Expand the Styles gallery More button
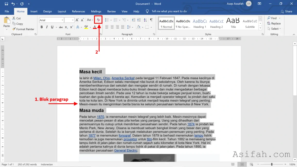The width and height of the screenshot is (297, 167). coord(260,28)
